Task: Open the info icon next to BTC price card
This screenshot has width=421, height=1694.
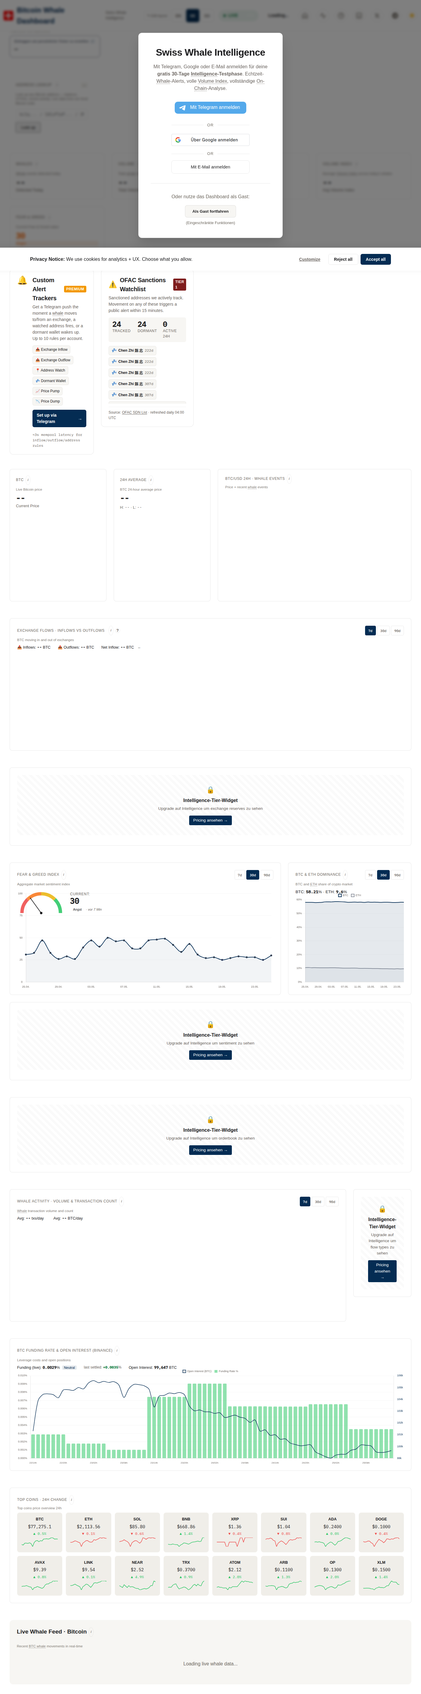Action: (28, 480)
